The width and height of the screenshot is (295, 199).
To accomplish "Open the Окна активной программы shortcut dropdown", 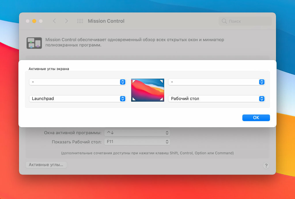I will click(137, 133).
